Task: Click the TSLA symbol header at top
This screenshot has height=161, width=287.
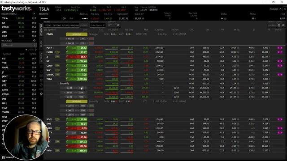Action: (44, 9)
